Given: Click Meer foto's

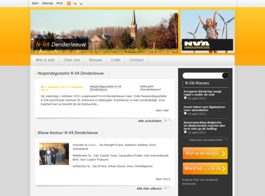Looking at the screenshot, I should [x=163, y=179].
